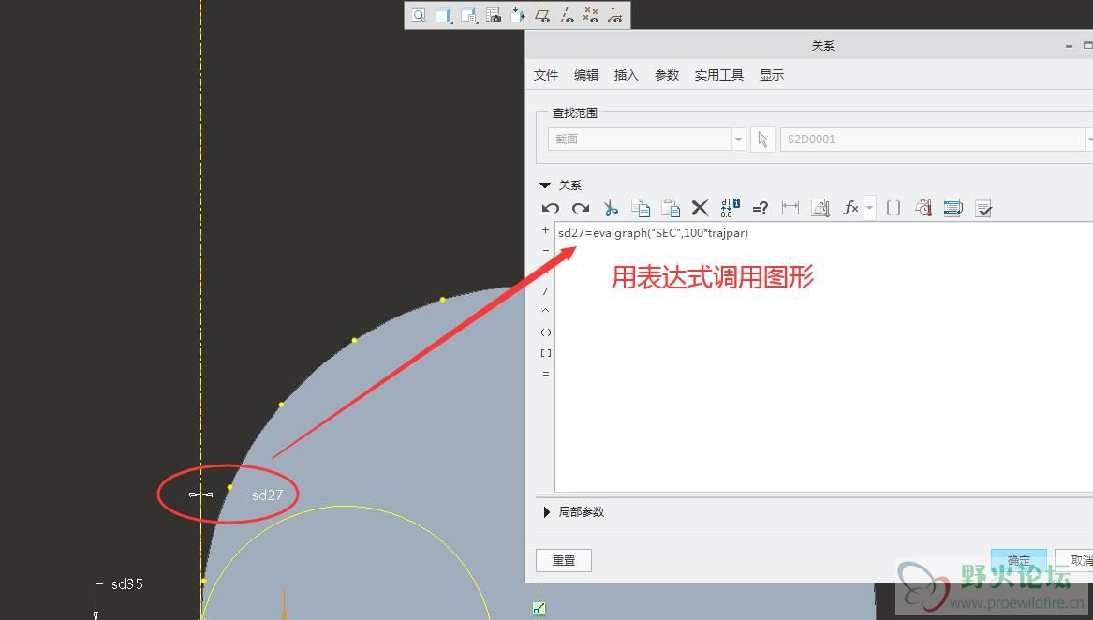This screenshot has width=1093, height=620.
Task: Toggle between dimension values and names
Action: 730,208
